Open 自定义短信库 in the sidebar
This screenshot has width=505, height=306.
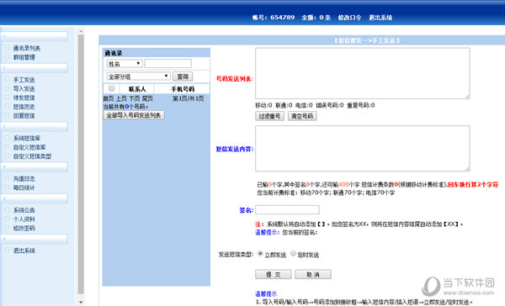[x=29, y=147]
